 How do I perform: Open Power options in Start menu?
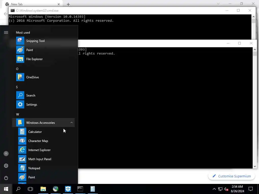coord(6,178)
